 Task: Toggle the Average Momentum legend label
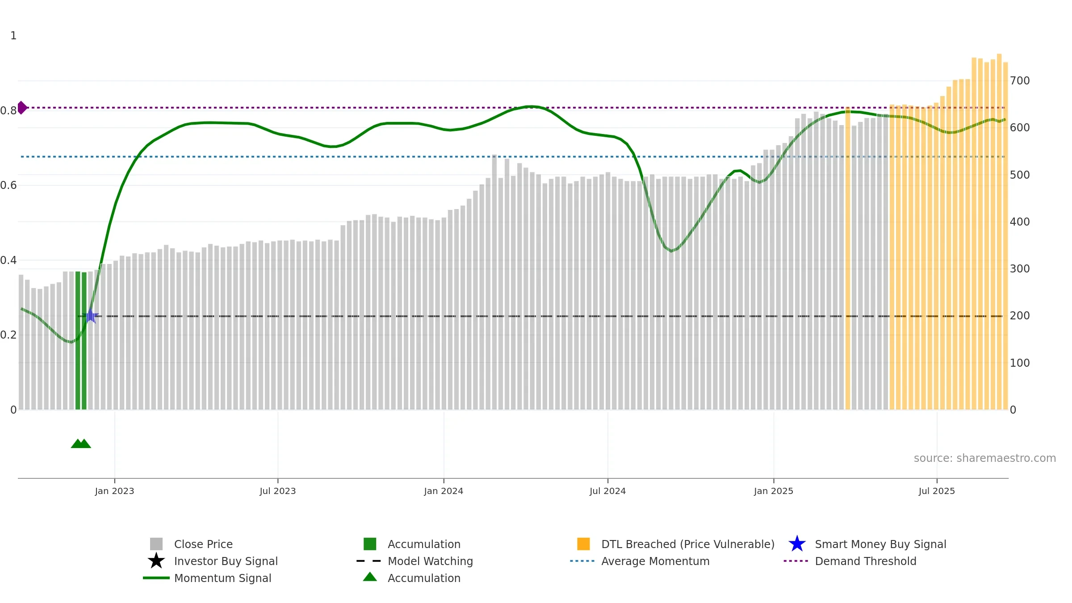click(x=655, y=561)
